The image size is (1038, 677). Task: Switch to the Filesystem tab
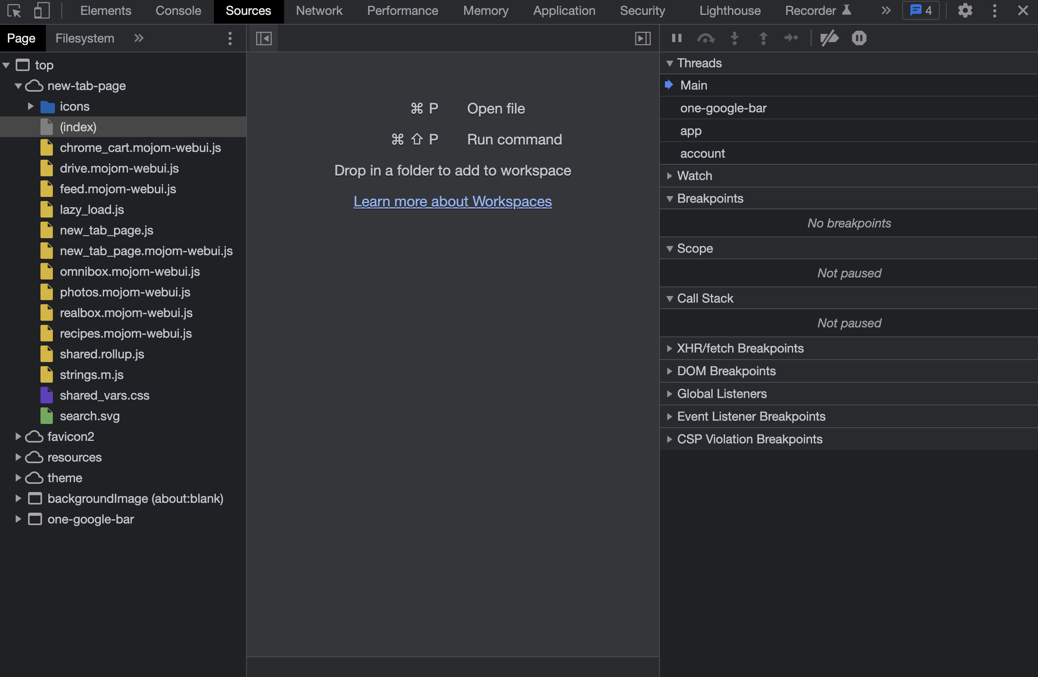point(85,38)
